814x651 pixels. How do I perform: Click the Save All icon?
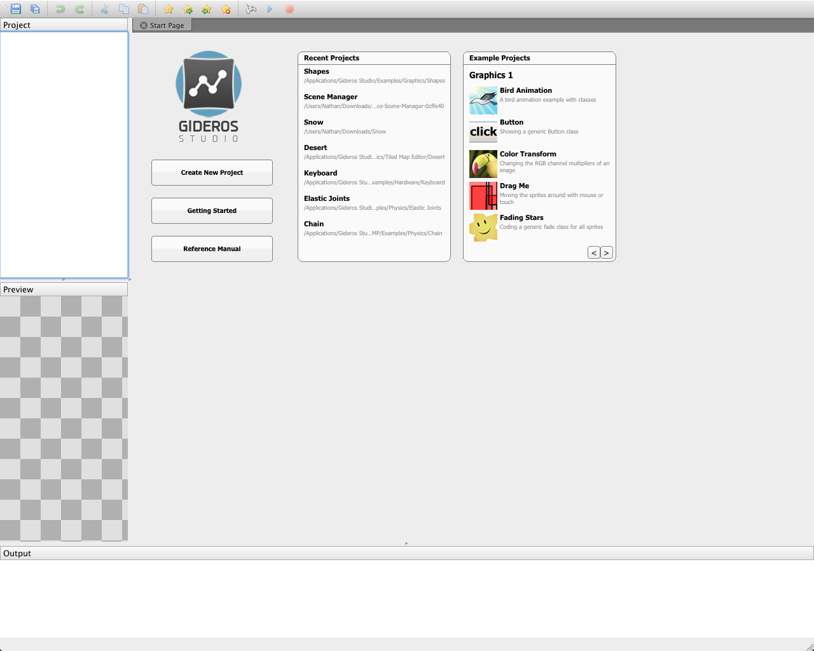click(35, 9)
